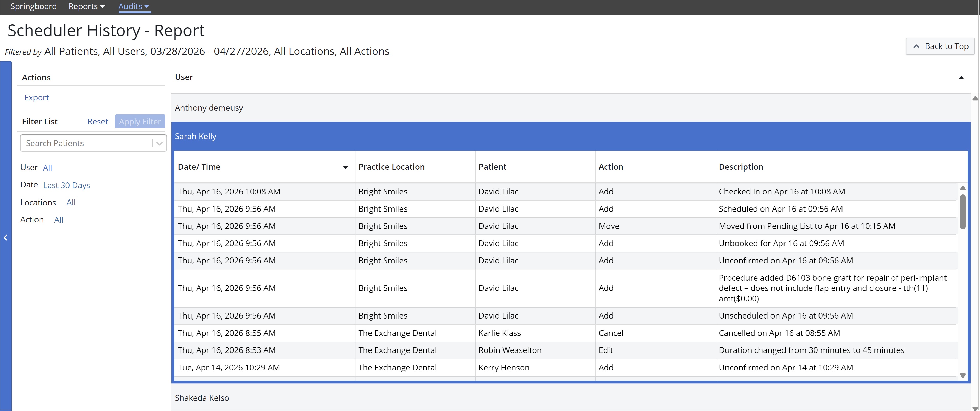Collapse the left filter sidebar with the chevron

pyautogui.click(x=6, y=238)
